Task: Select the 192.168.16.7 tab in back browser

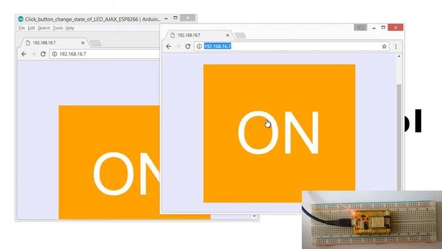Action: (x=54, y=43)
